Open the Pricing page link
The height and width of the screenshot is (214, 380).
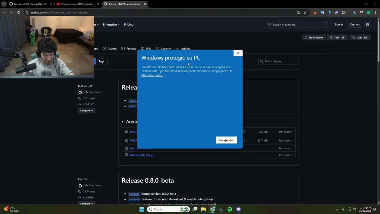(129, 24)
